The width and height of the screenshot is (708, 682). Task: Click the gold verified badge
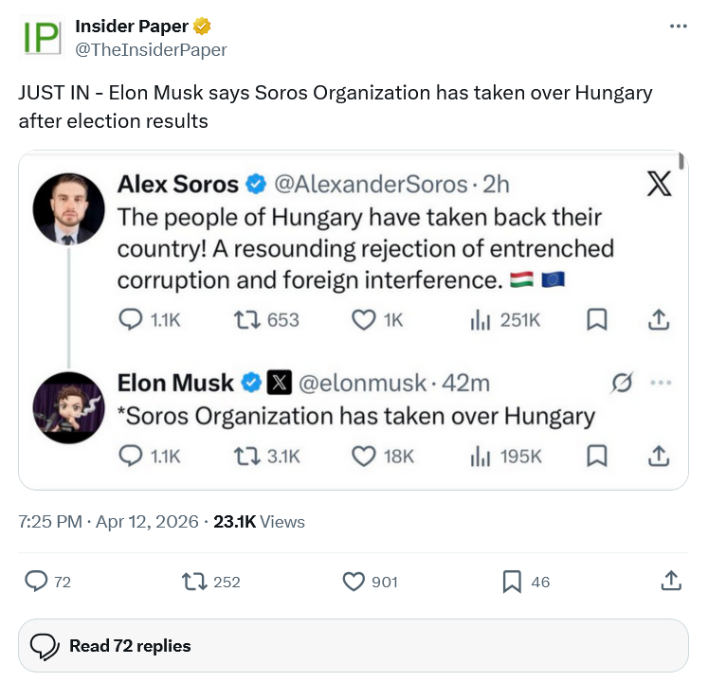(x=202, y=27)
